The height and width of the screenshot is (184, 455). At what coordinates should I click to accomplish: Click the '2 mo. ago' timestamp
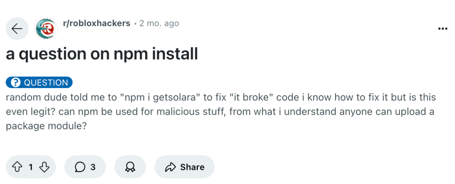point(159,23)
